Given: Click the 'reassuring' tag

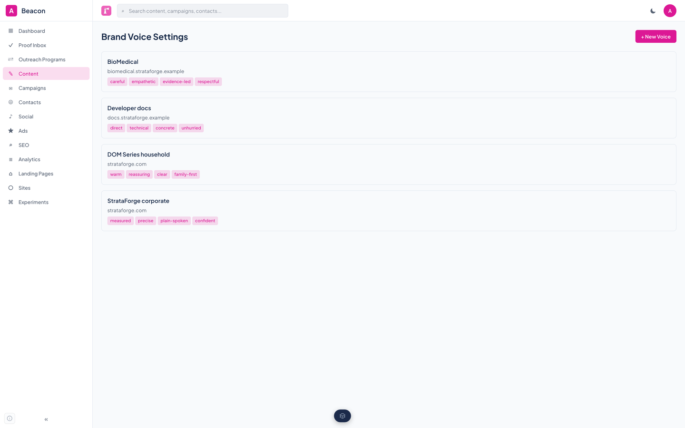Looking at the screenshot, I should pyautogui.click(x=139, y=175).
